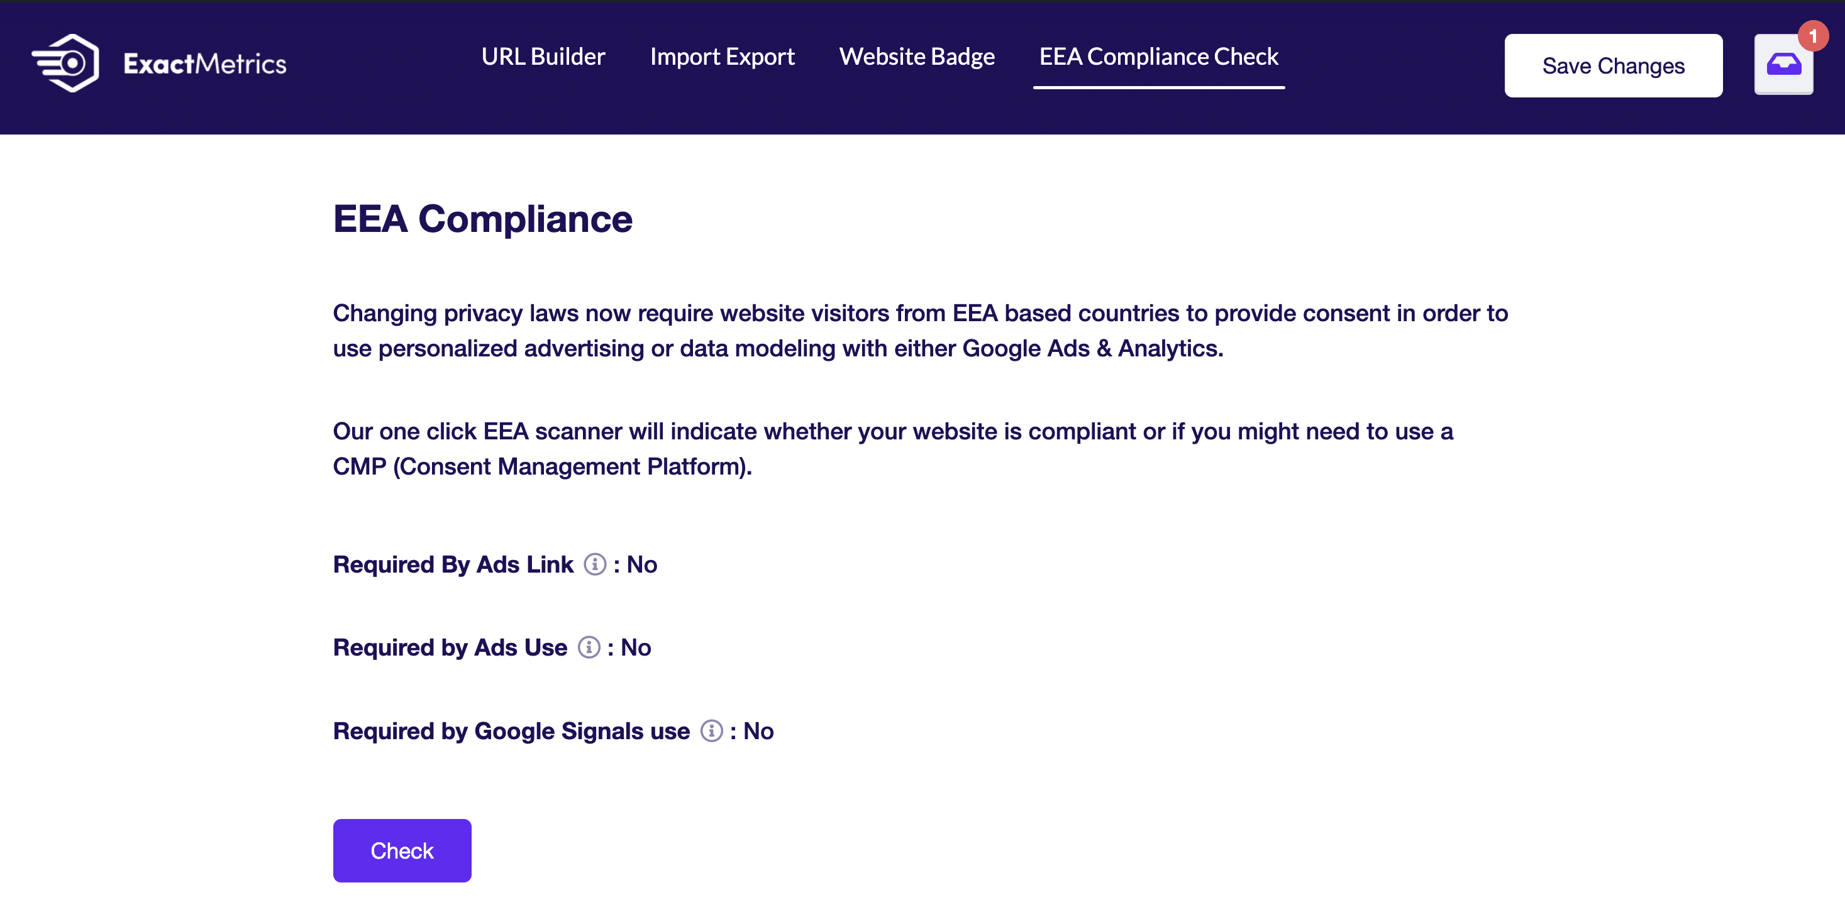Click the Required by Ads Use label
This screenshot has height=907, width=1845.
click(x=450, y=647)
